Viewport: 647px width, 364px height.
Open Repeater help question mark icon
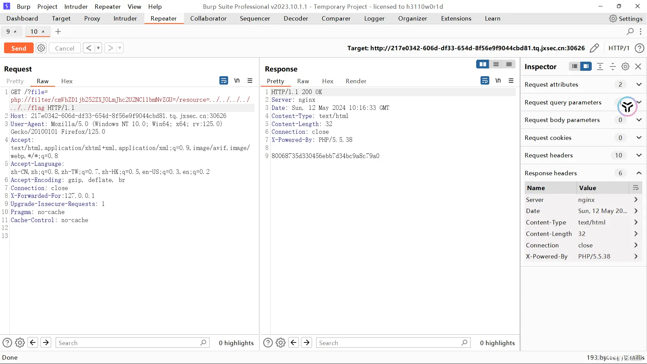639,48
